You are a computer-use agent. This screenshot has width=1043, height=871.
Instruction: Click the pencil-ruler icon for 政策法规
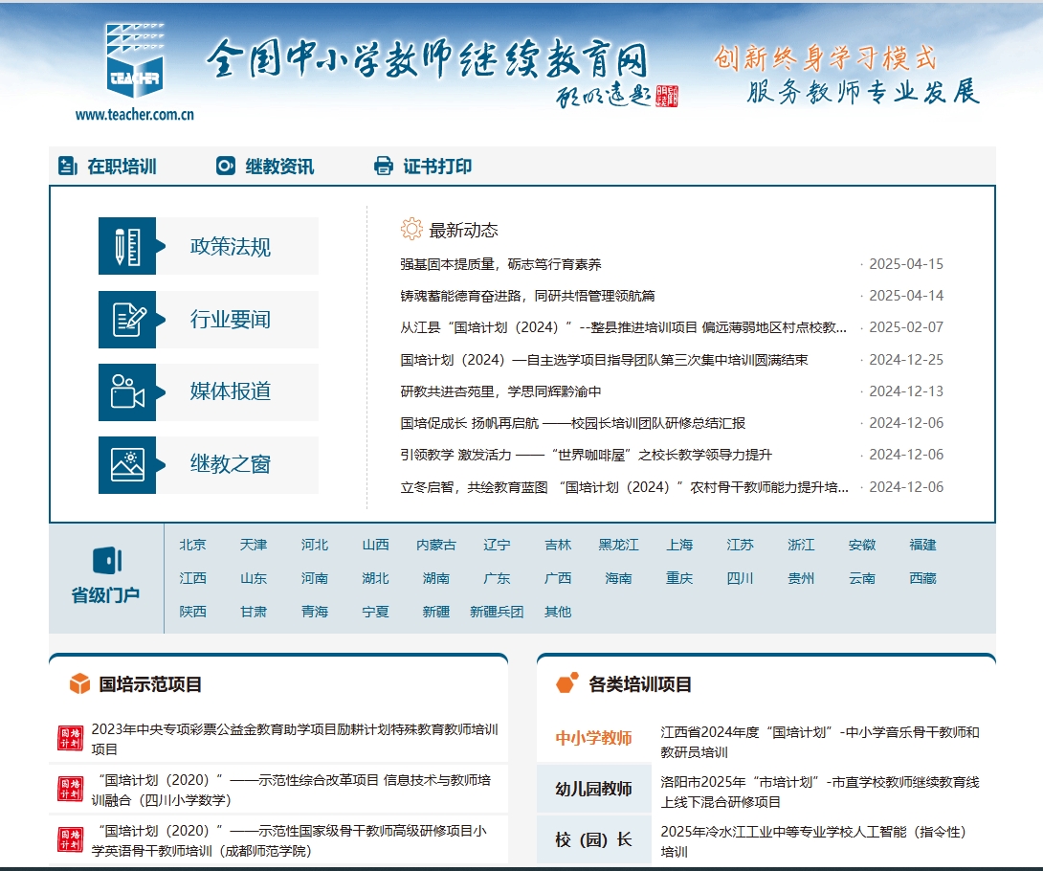point(127,246)
